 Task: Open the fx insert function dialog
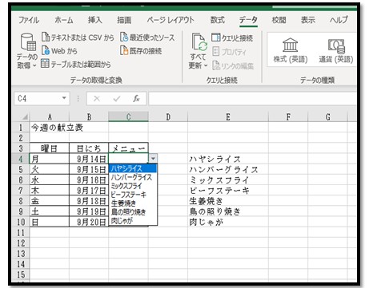coord(136,99)
